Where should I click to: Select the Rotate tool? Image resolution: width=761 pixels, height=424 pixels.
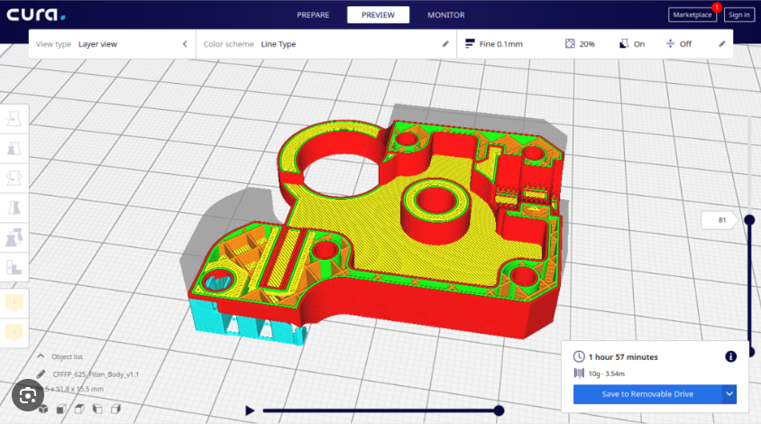click(14, 179)
